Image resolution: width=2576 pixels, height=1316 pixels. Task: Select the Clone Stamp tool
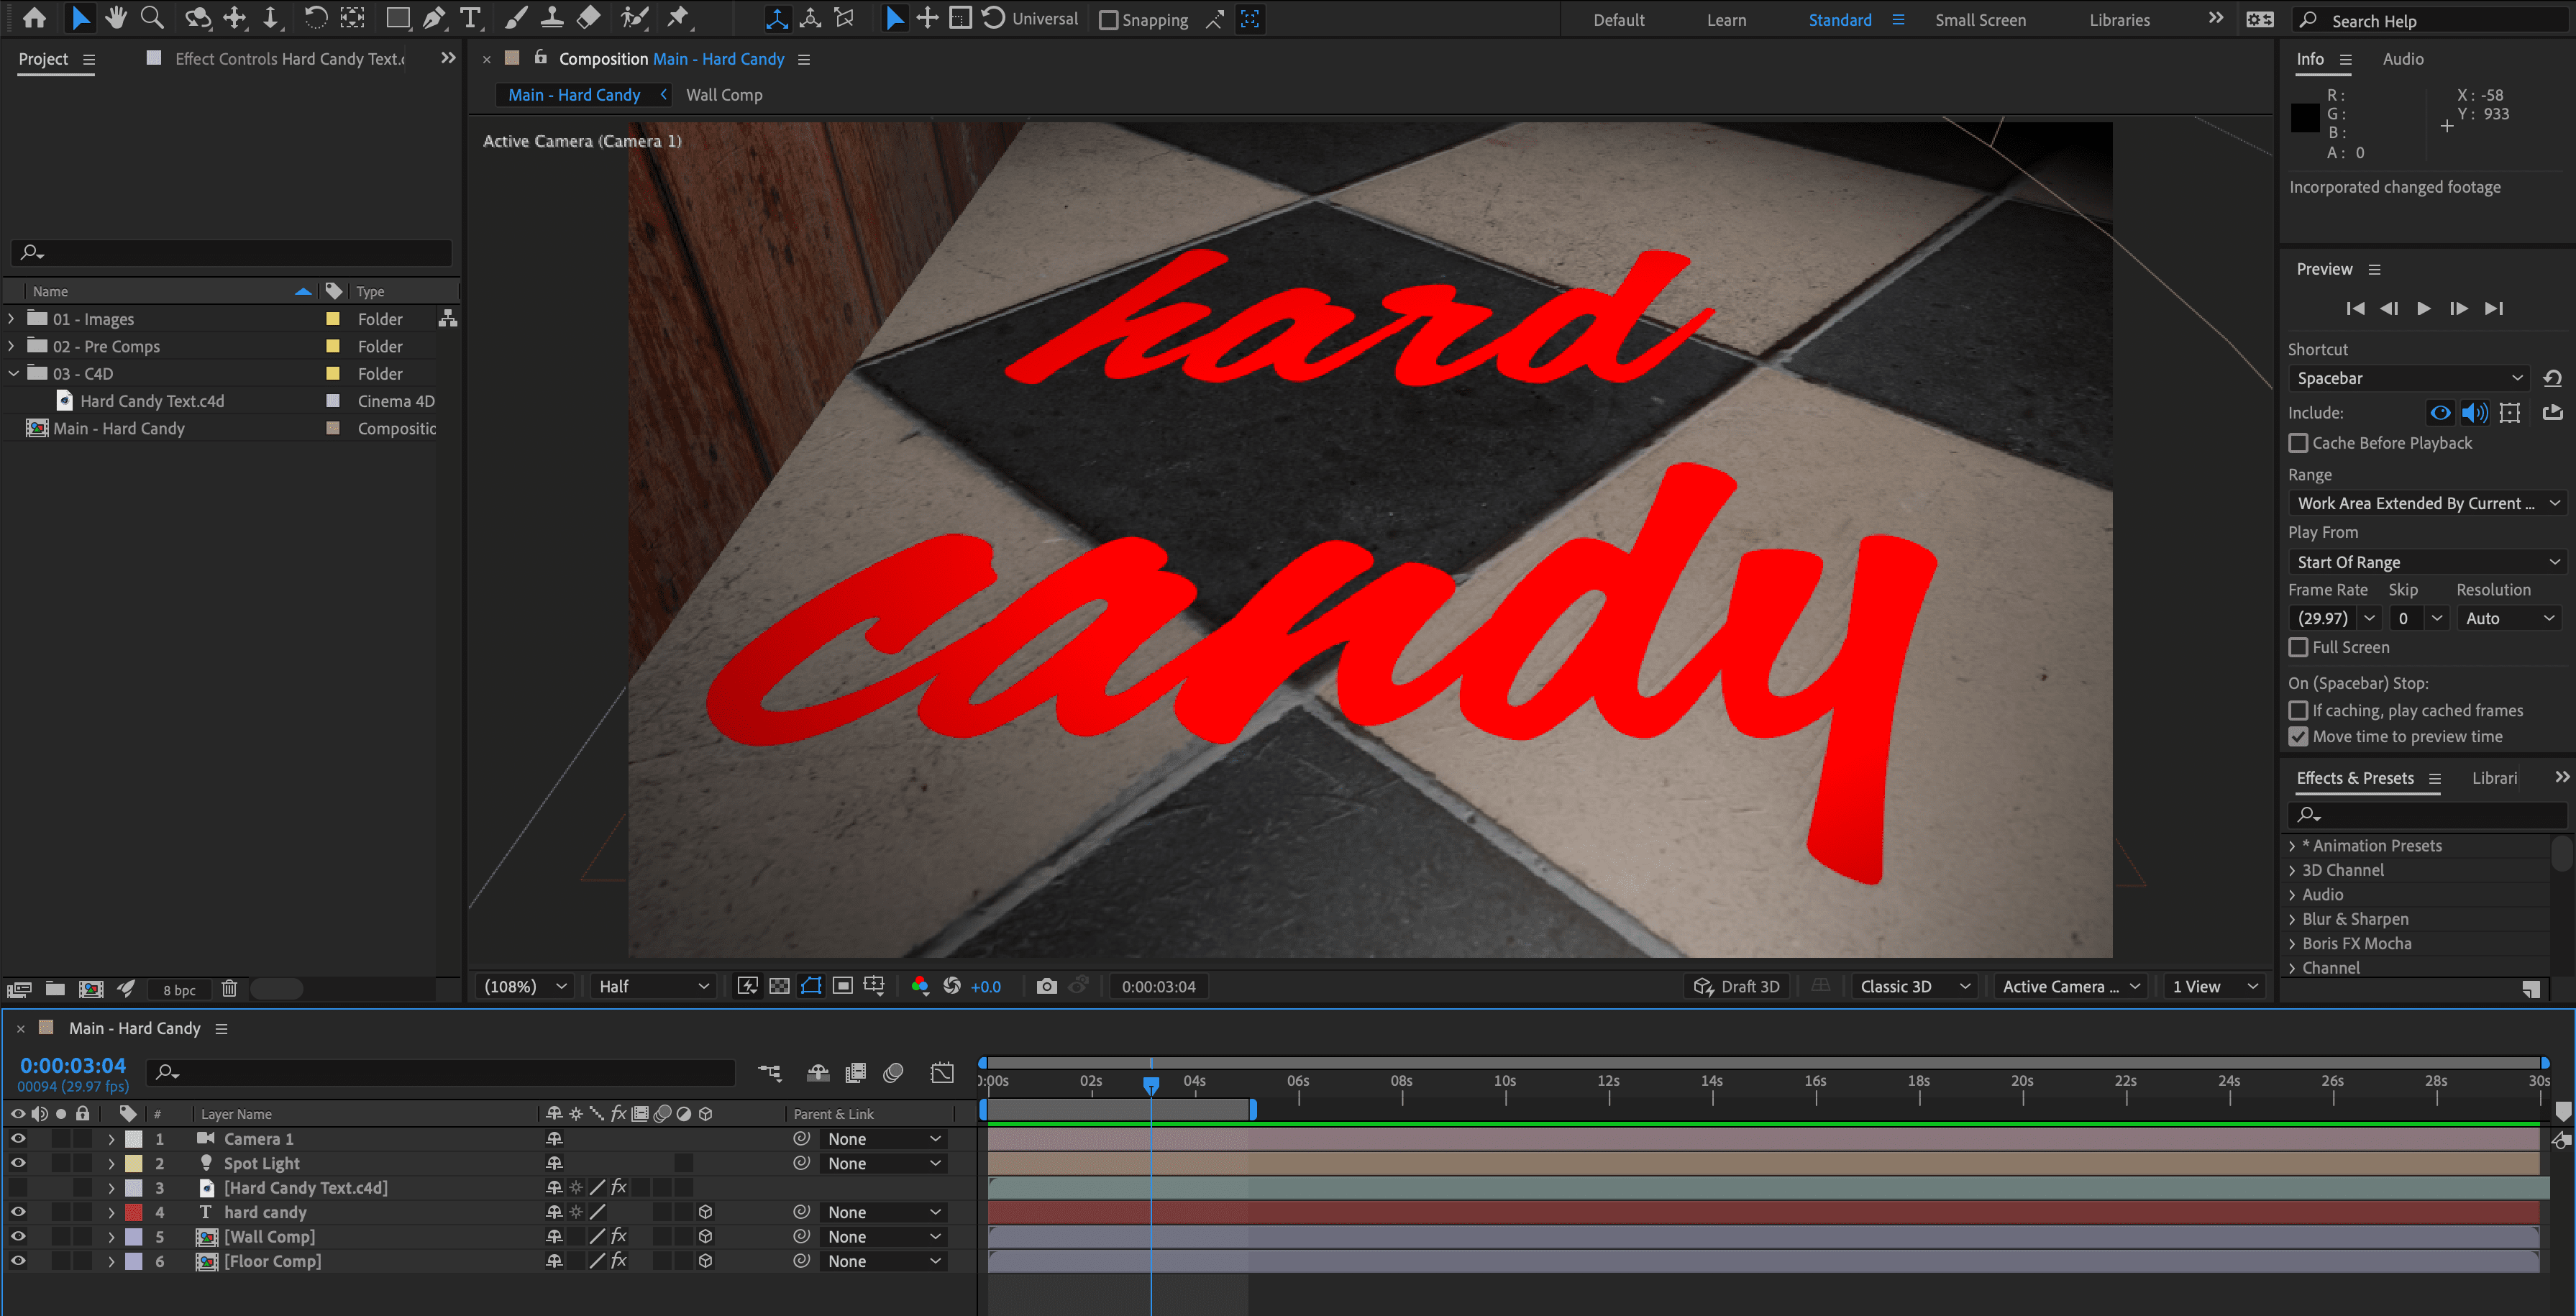click(x=551, y=17)
